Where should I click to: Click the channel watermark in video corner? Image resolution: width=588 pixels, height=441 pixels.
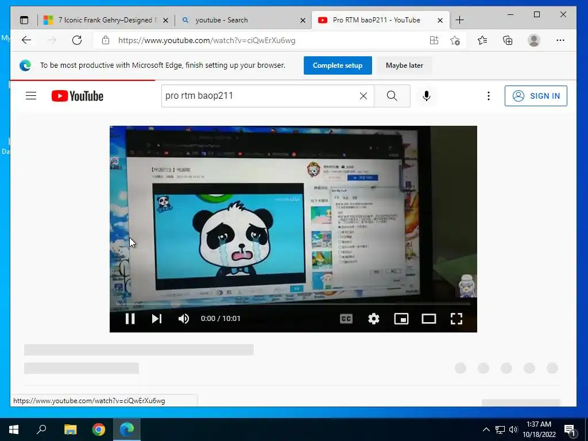click(x=466, y=286)
